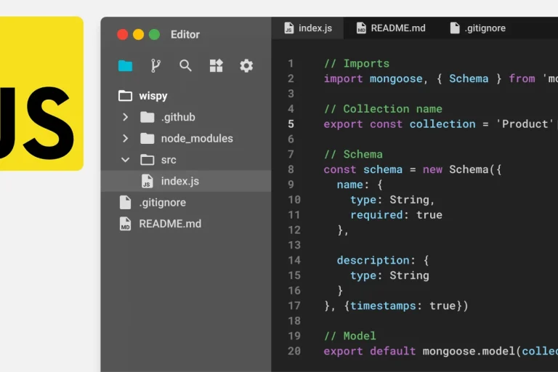
Task: Click the file icon on the .gitignore tab
Action: 455,28
